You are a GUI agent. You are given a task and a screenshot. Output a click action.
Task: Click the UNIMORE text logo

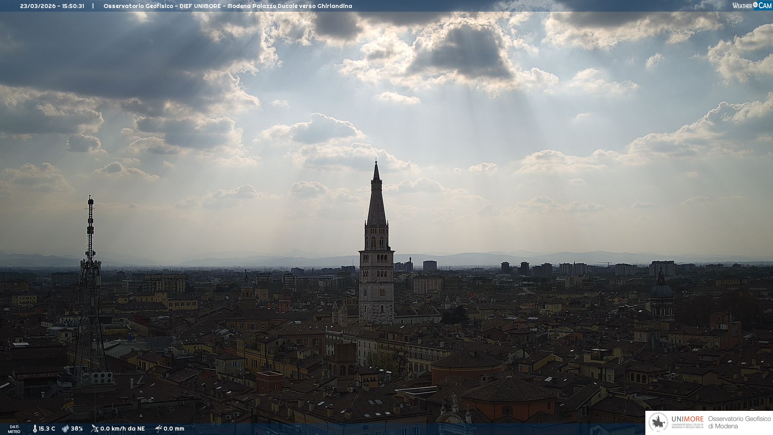(687, 419)
